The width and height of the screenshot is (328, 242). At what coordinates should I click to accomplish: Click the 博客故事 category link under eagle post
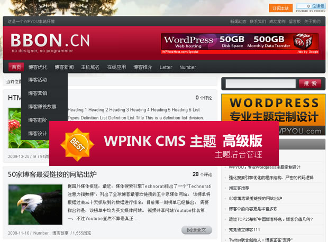(60, 233)
